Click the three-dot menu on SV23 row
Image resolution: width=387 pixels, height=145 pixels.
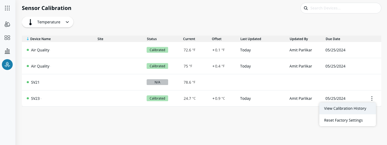(372, 98)
